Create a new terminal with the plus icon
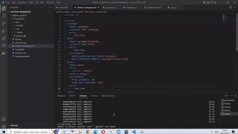Image resolution: width=238 pixels, height=134 pixels. tap(226, 96)
